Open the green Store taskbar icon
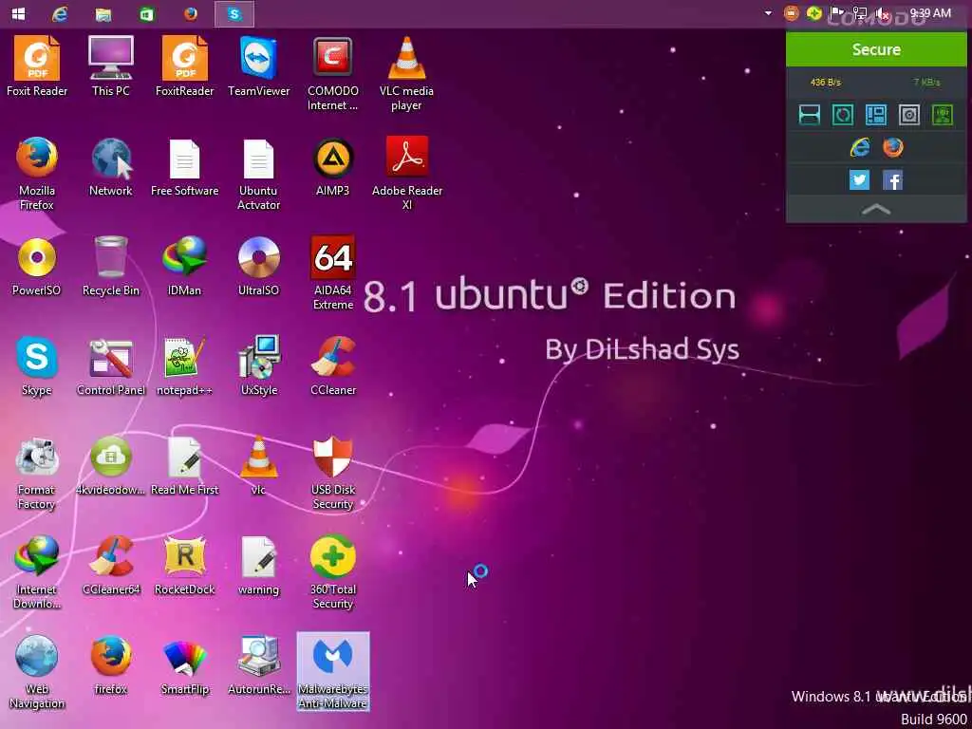This screenshot has height=729, width=972. pyautogui.click(x=147, y=13)
